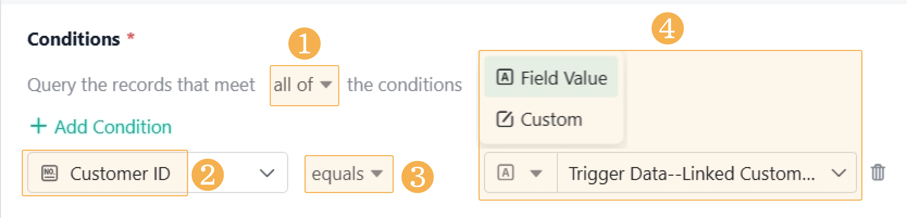Click the Customer ID field selector

(157, 172)
